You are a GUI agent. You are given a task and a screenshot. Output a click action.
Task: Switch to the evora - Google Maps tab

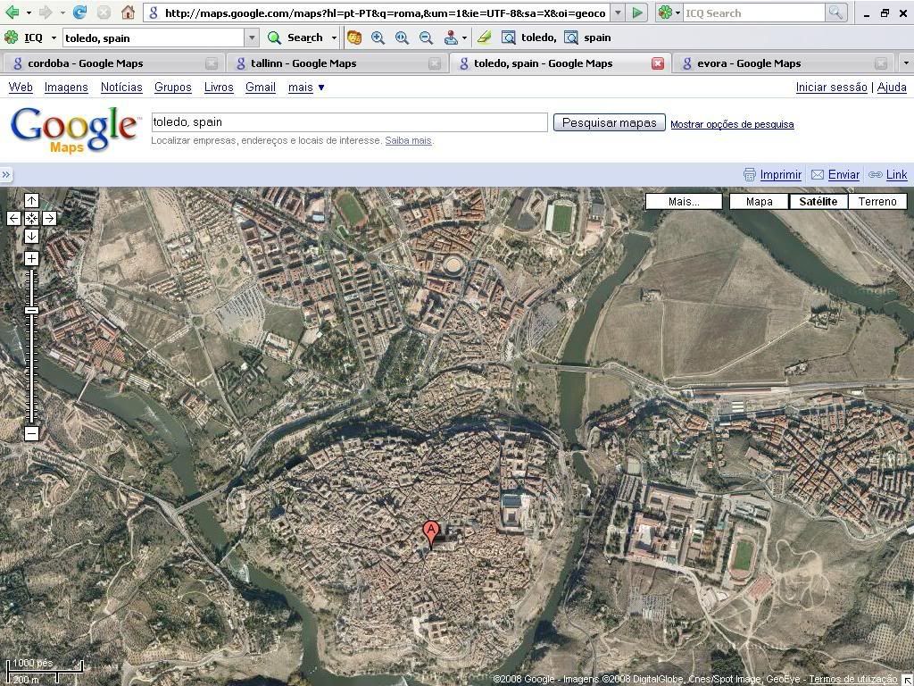(x=748, y=63)
